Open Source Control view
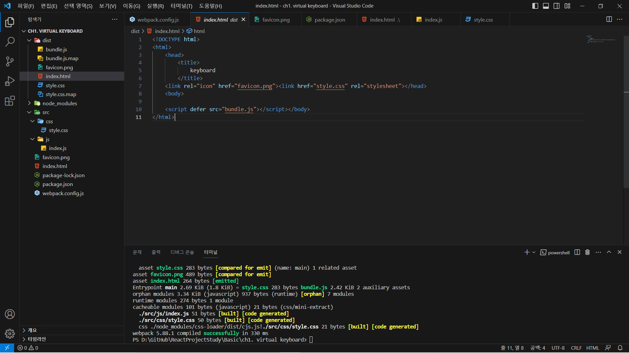The height and width of the screenshot is (353, 629). point(10,61)
